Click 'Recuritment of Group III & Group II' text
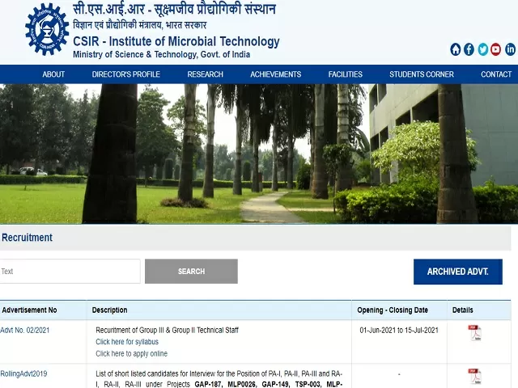 (x=168, y=330)
